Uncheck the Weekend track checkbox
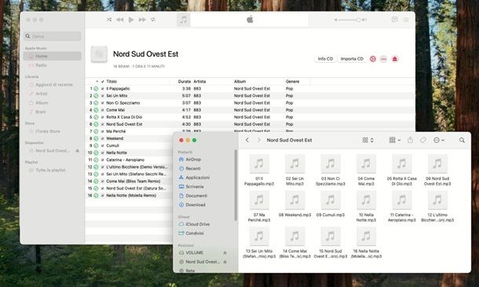Screen dimensions: 479x287 pyautogui.click(x=103, y=138)
